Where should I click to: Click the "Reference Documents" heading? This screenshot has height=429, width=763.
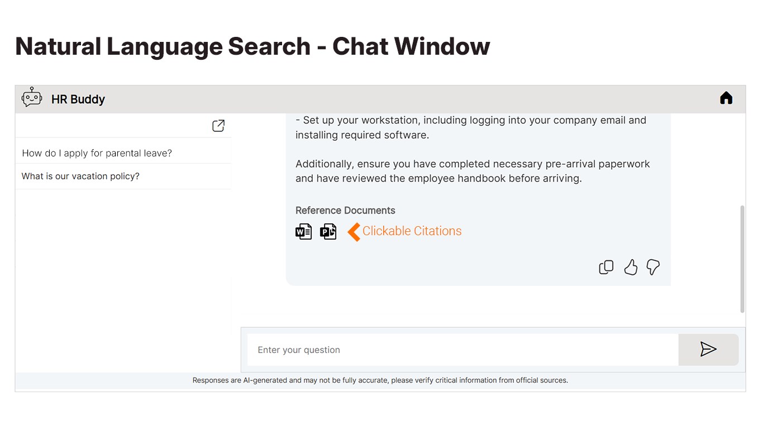click(345, 211)
